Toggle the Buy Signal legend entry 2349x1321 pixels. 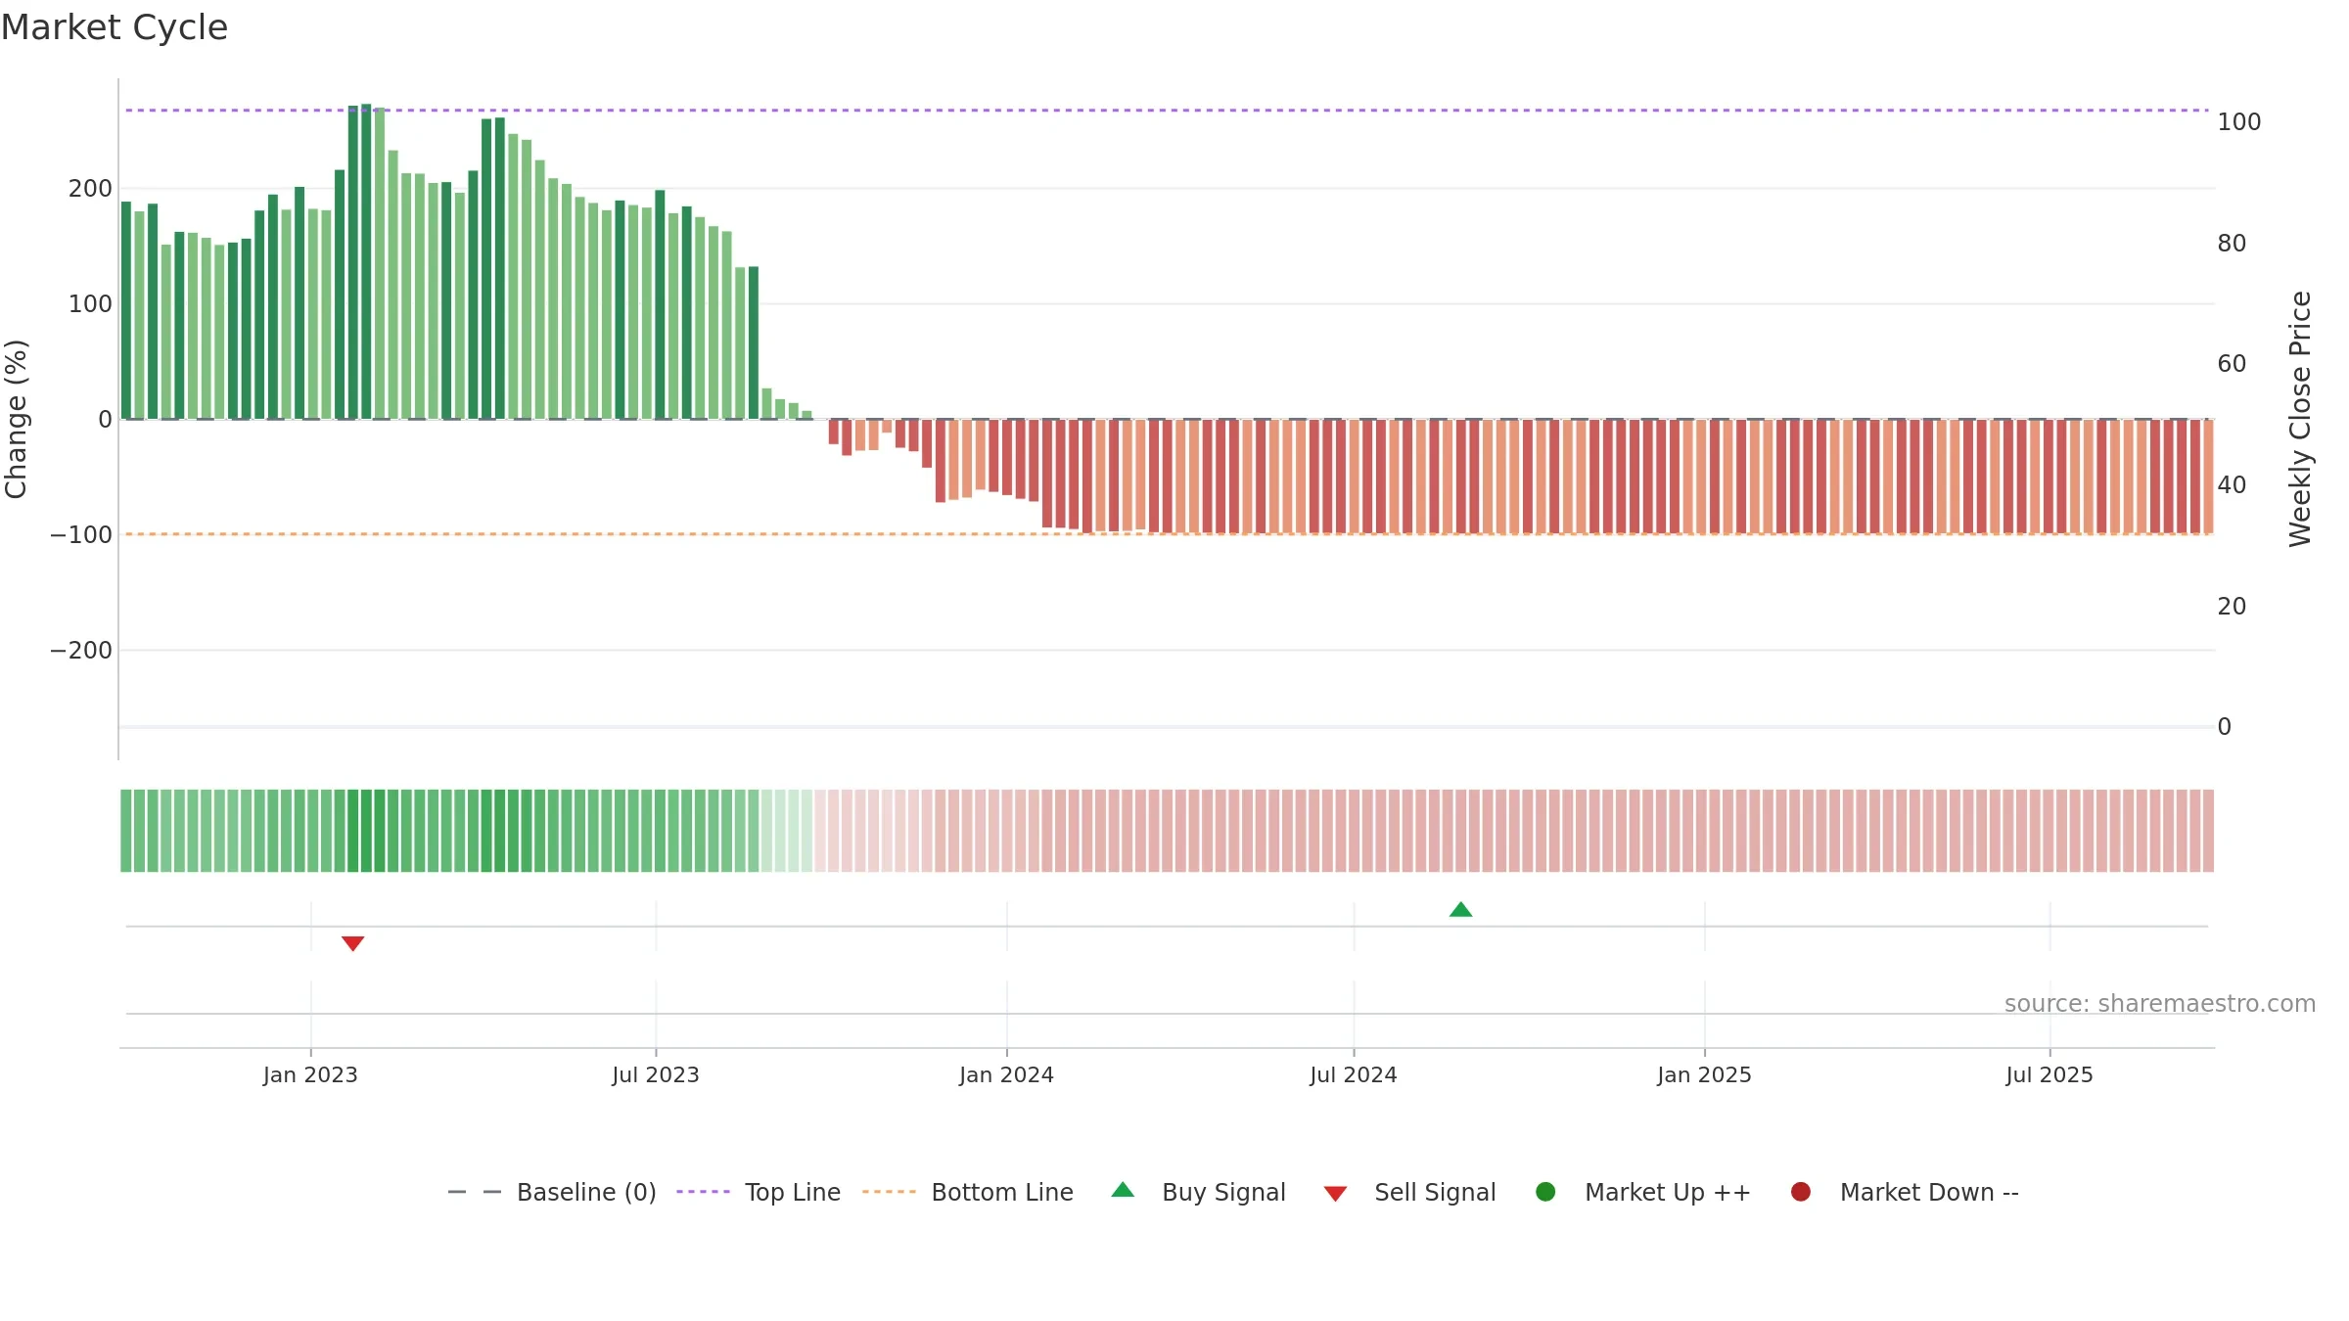pos(1199,1192)
